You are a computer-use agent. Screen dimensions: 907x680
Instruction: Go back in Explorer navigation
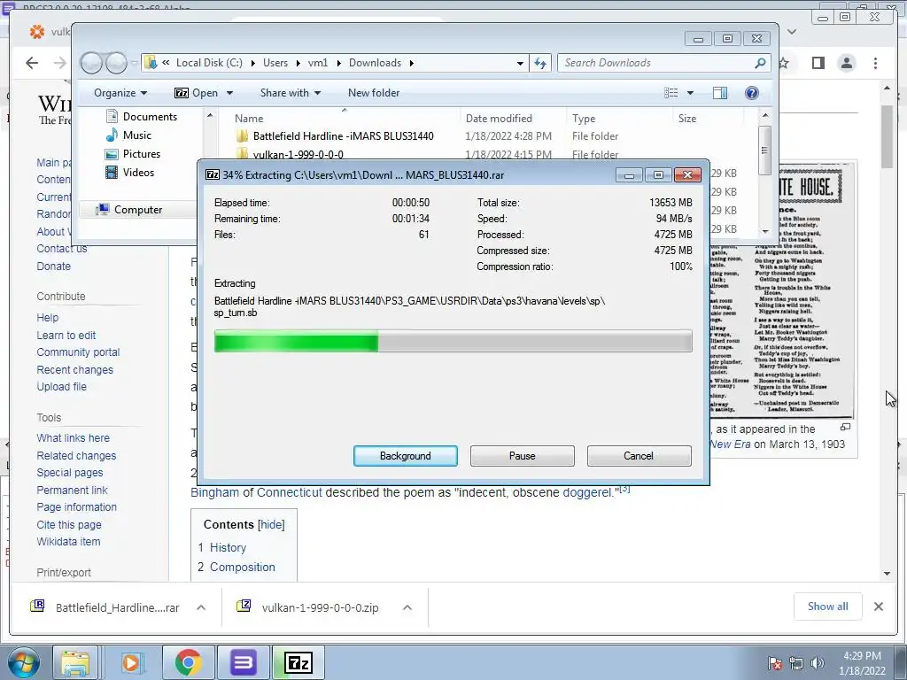pos(91,63)
